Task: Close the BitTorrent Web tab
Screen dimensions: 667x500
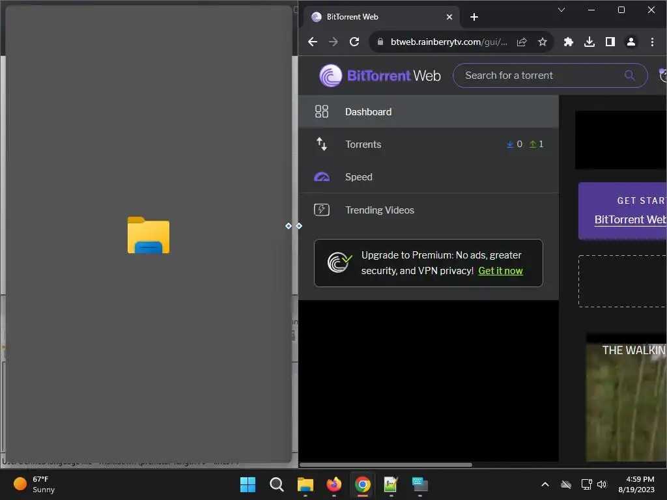Action: [x=449, y=17]
